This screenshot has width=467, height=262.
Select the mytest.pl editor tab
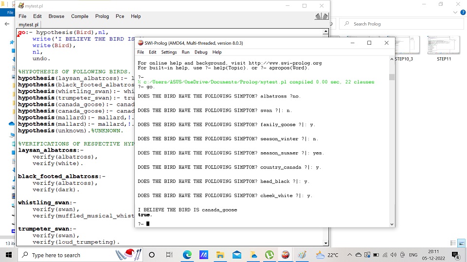point(28,25)
